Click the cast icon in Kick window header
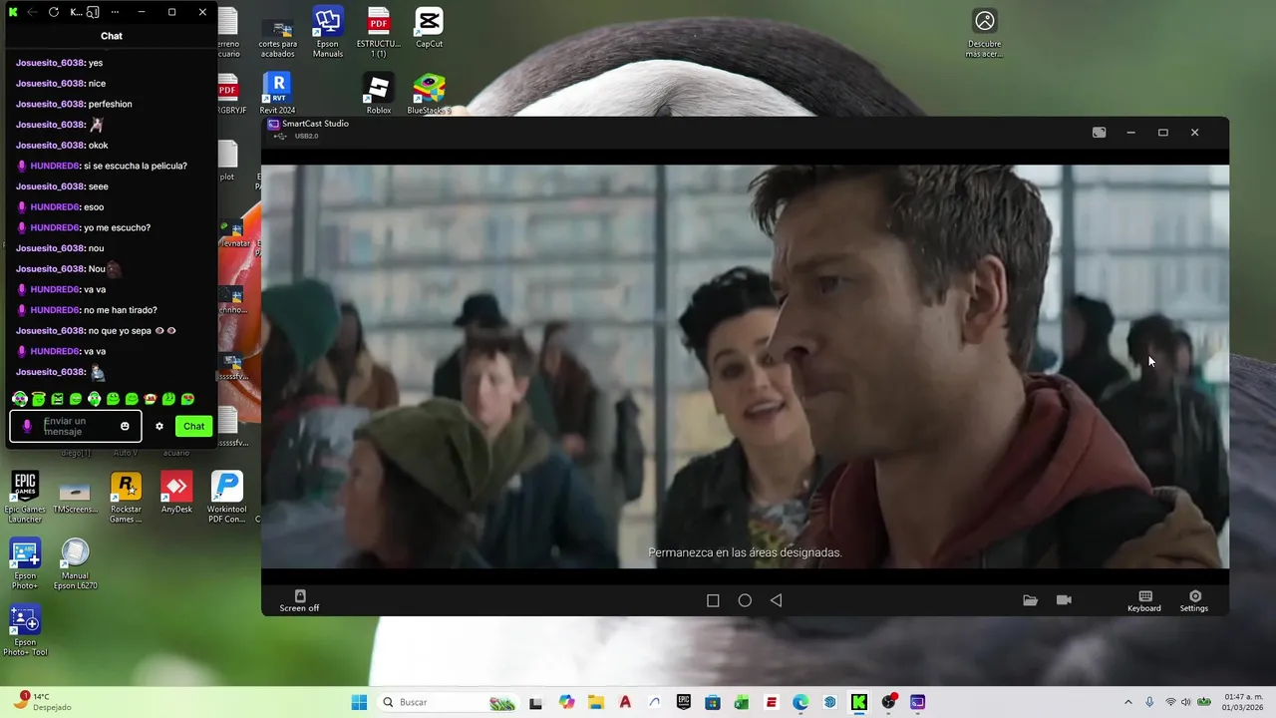 click(93, 12)
